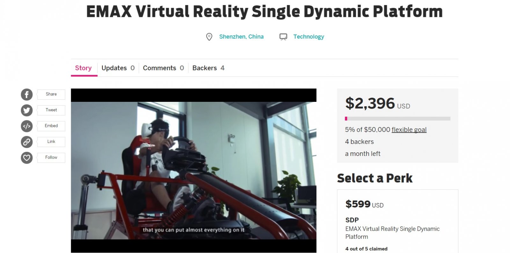
Task: Click the Facebook share icon
Action: click(27, 95)
